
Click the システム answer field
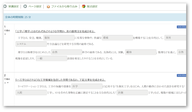click(x=31, y=44)
